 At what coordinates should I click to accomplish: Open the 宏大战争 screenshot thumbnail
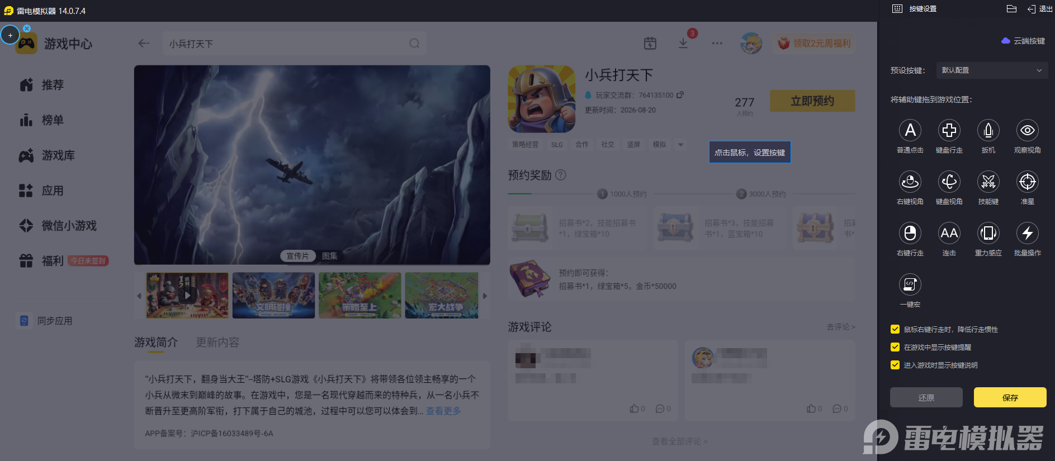(442, 296)
